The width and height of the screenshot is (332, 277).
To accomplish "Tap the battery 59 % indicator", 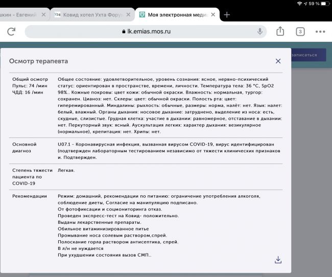I will 319,4.
